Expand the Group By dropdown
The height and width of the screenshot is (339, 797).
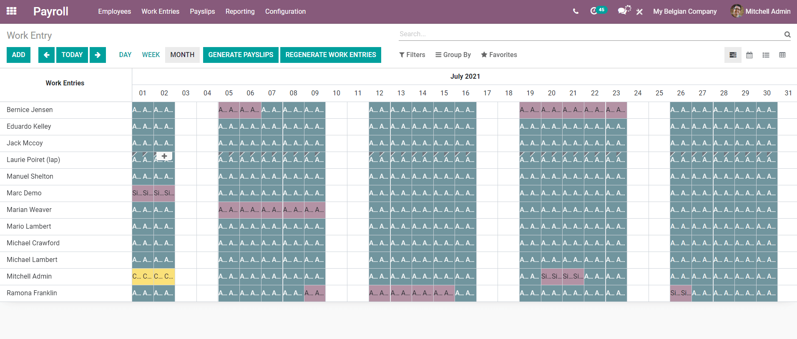(x=453, y=55)
